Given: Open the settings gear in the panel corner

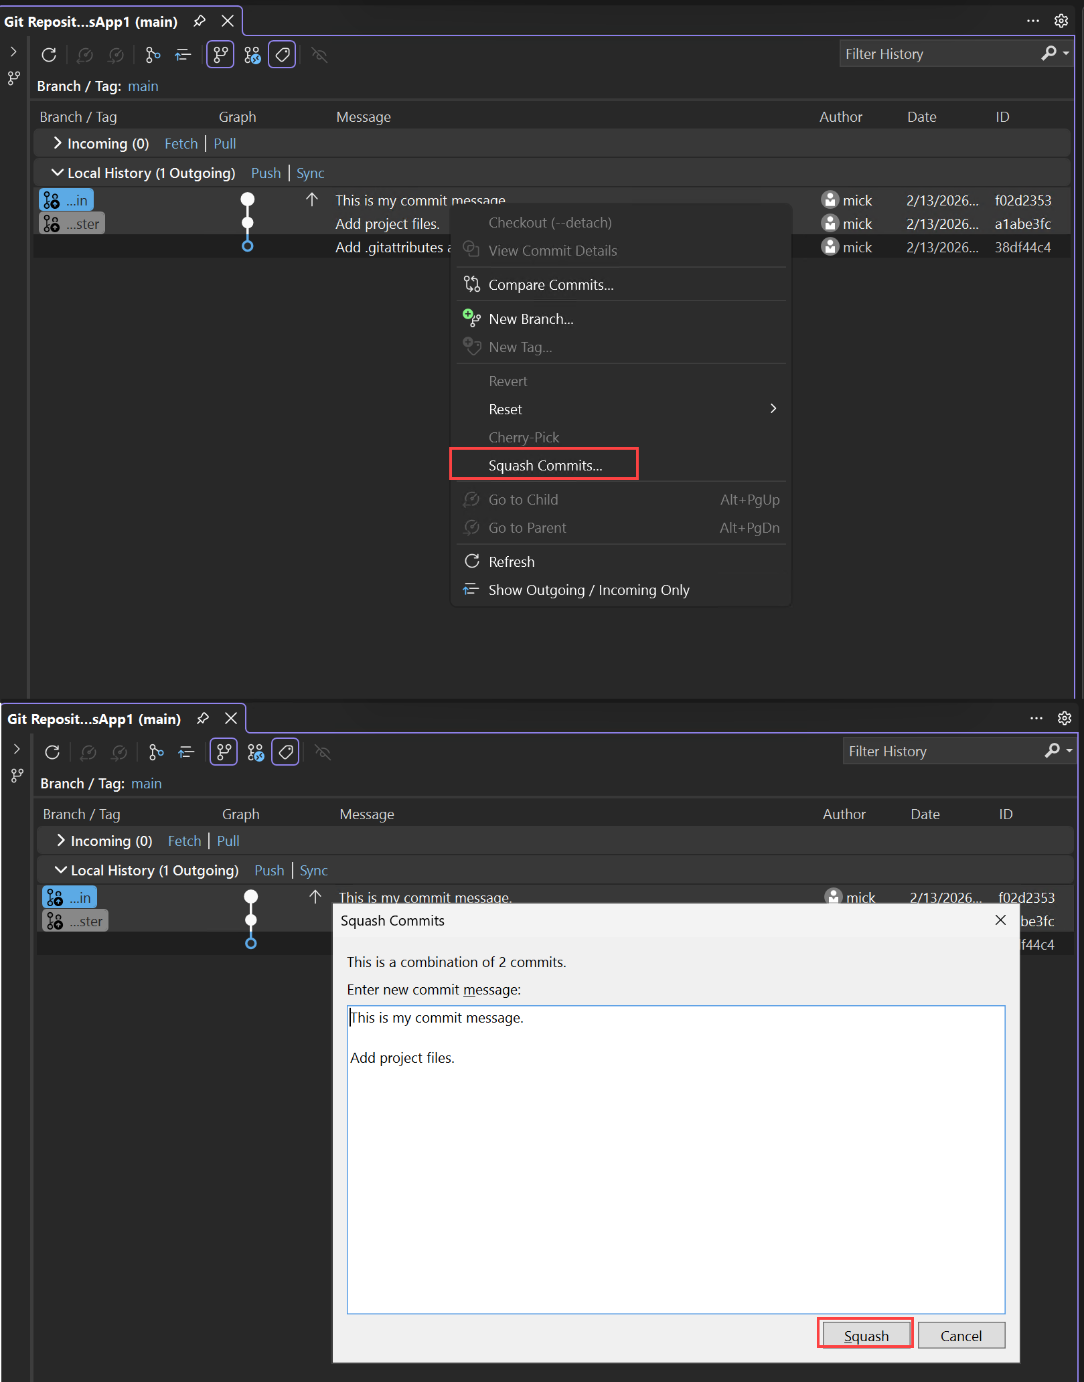Looking at the screenshot, I should coord(1061,21).
